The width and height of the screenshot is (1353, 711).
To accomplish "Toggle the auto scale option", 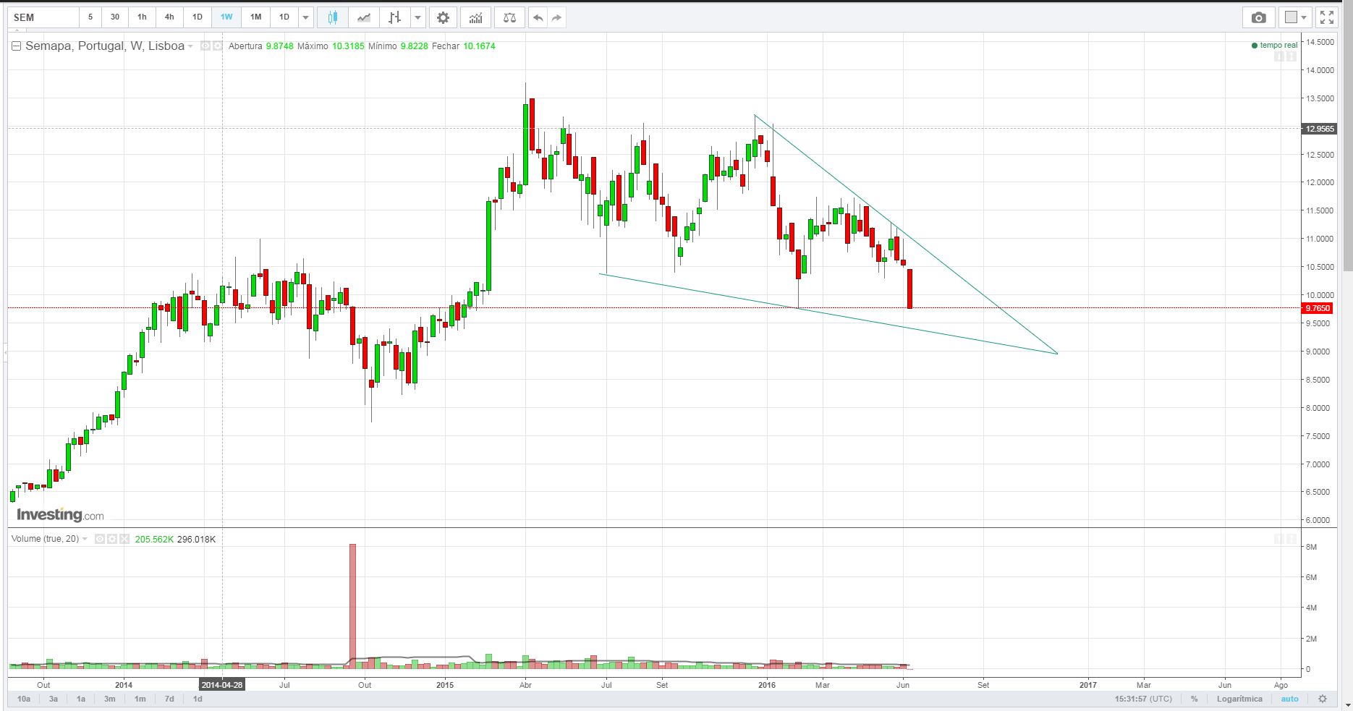I will coord(1289,699).
